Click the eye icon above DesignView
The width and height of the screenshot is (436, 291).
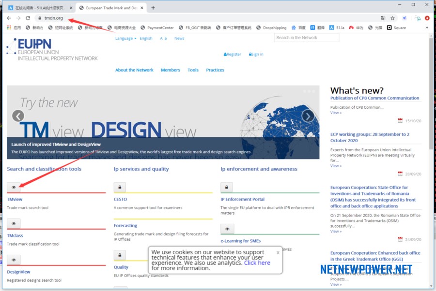[14, 260]
